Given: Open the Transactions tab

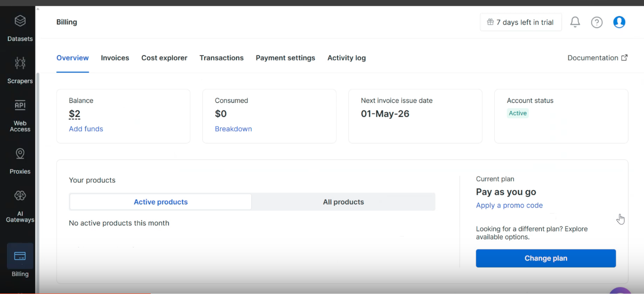Looking at the screenshot, I should [x=221, y=58].
